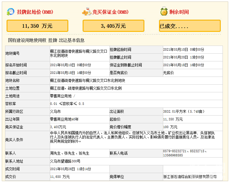This screenshot has height=182, width=230.
Task: Click the contact address 义乌市望道路300号
Action: (65, 161)
